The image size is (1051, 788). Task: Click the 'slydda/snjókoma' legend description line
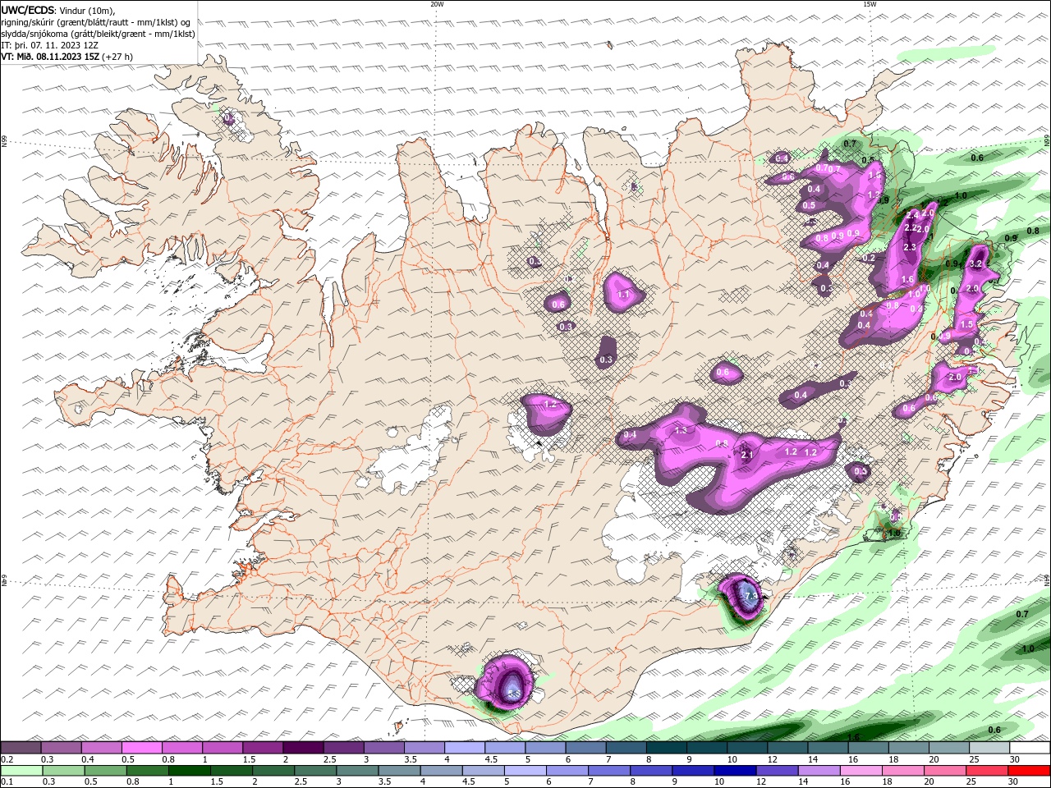click(98, 34)
